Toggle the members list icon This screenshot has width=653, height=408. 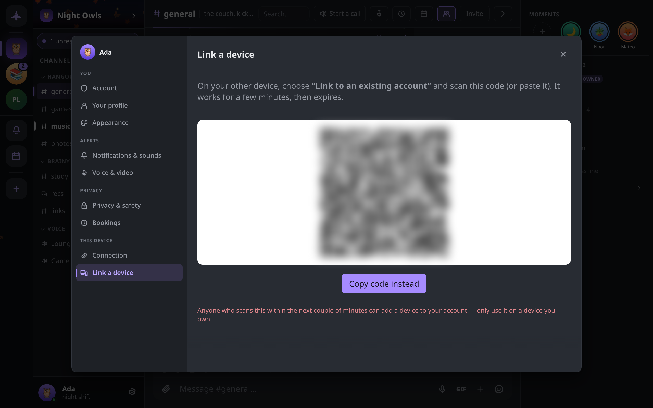click(x=446, y=14)
